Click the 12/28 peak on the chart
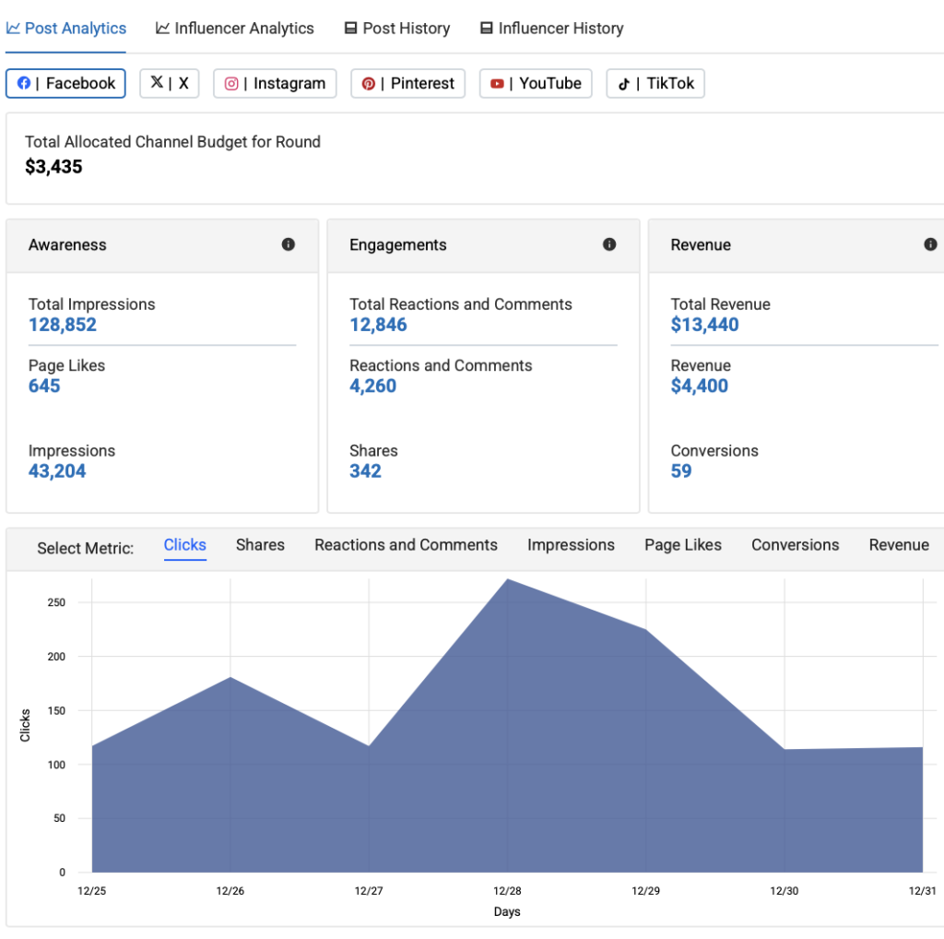Image resolution: width=944 pixels, height=939 pixels. click(507, 580)
